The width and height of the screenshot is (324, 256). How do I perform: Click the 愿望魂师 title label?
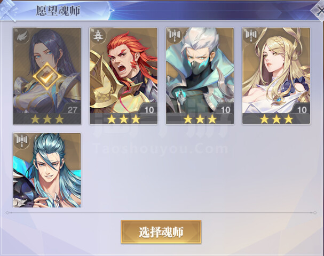tap(58, 11)
